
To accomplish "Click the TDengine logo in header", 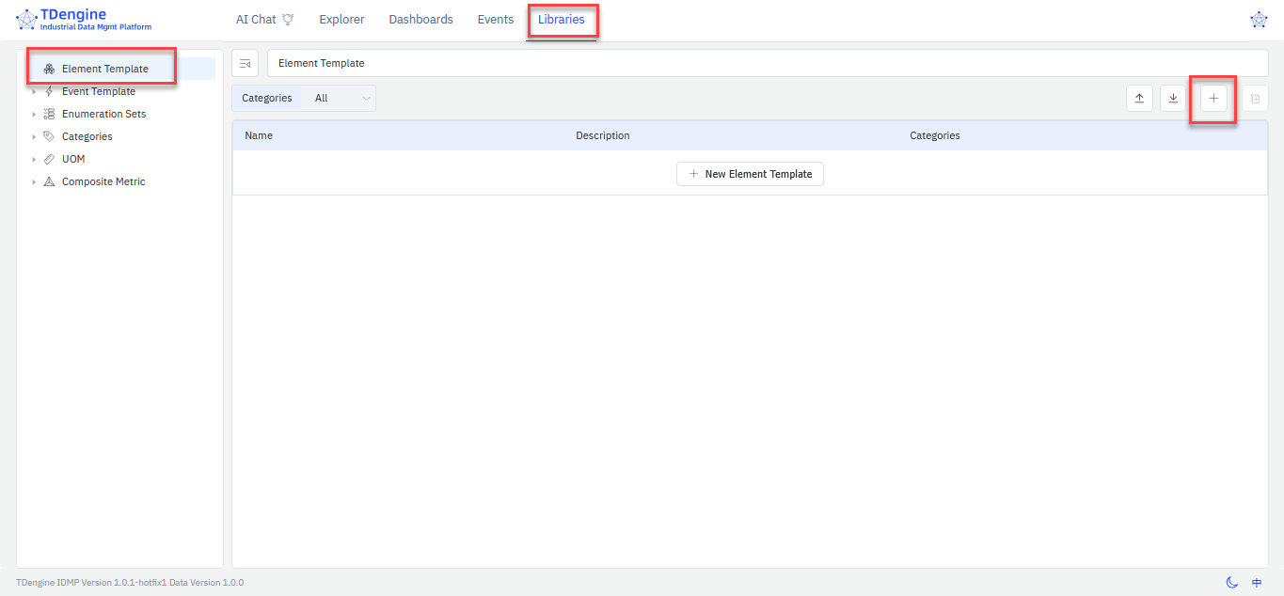I will pos(84,20).
